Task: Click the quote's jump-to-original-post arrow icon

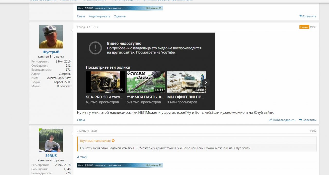Action: coord(113,141)
